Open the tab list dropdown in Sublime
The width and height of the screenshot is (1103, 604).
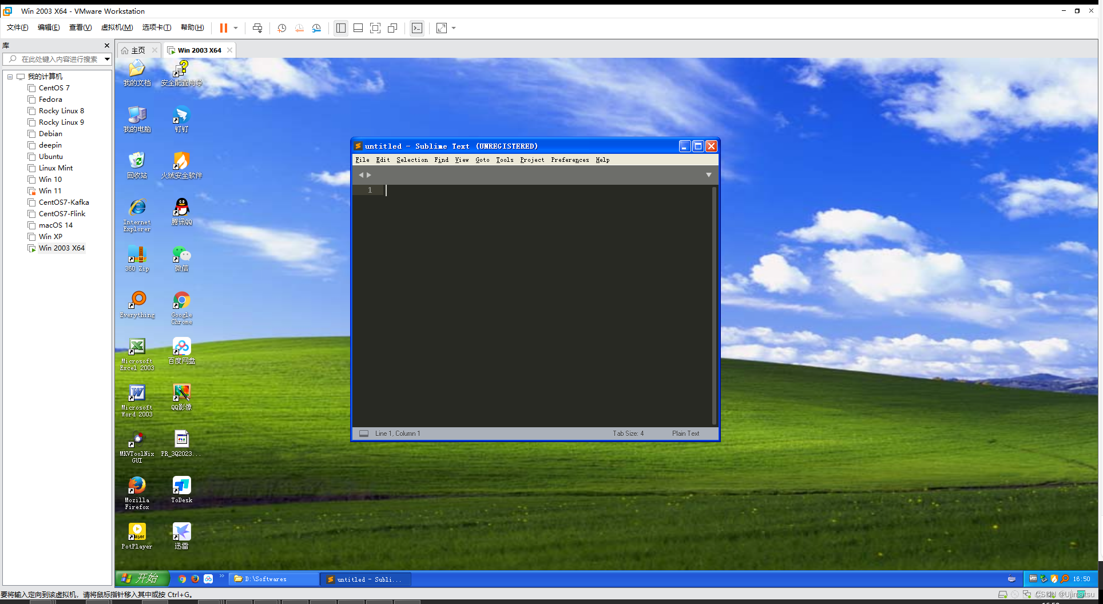[709, 175]
